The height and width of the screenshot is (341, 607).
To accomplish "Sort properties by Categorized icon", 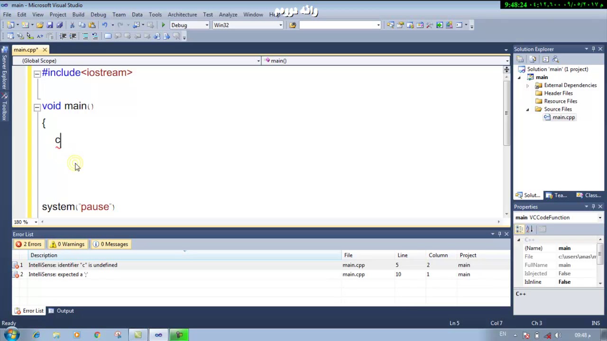I will [x=520, y=229].
